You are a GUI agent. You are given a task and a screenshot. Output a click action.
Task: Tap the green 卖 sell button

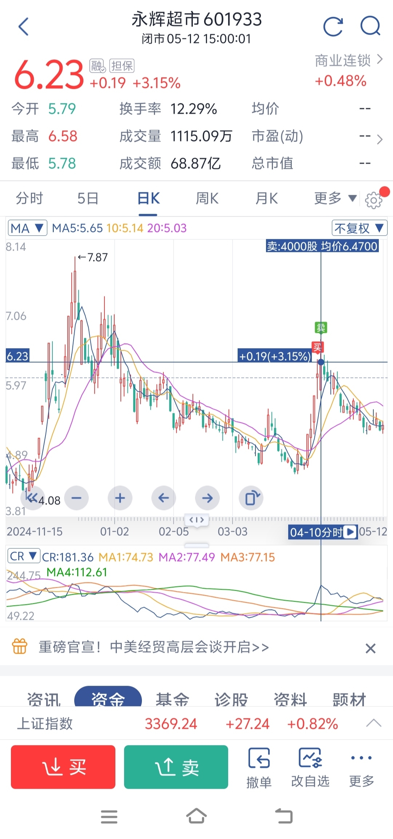[176, 767]
